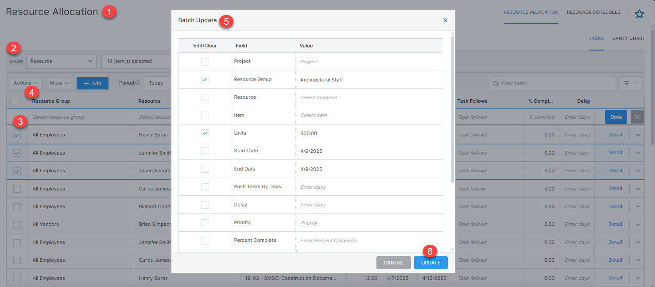Click the Select resource group input
This screenshot has height=287, width=655.
coord(81,117)
